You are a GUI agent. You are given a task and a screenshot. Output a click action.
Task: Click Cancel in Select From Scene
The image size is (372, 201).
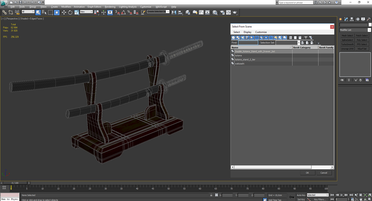pyautogui.click(x=324, y=173)
